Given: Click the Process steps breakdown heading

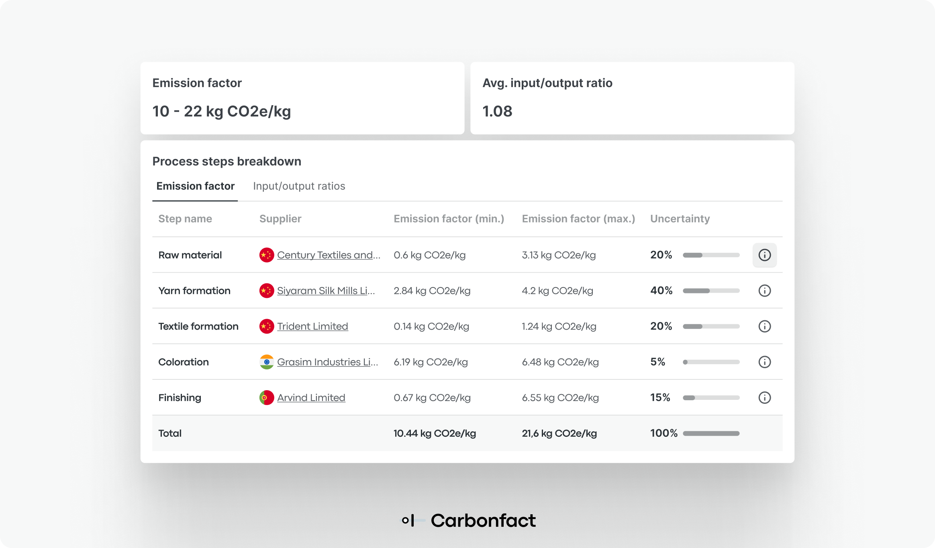Looking at the screenshot, I should tap(227, 161).
